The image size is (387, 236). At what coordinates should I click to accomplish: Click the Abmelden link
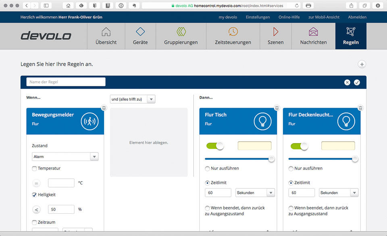[x=357, y=17]
